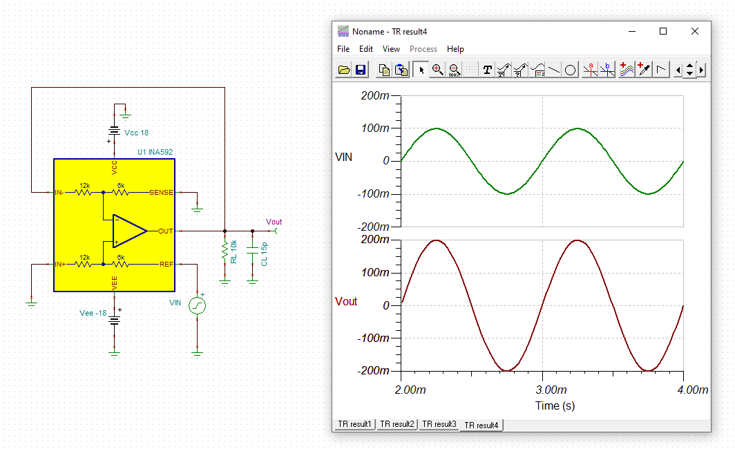
Task: Click the Zoom Out 100% magnifier icon
Action: (x=454, y=70)
